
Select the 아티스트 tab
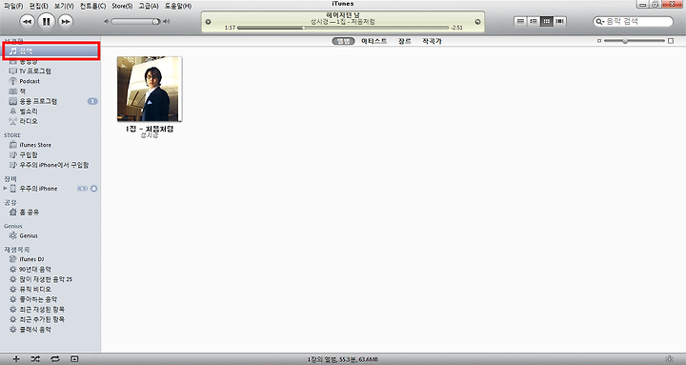(374, 41)
